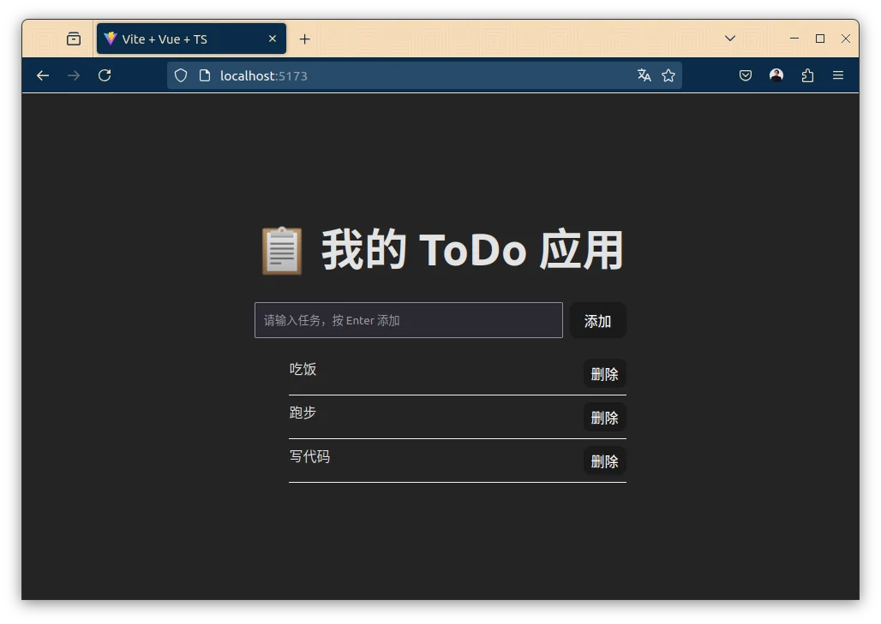Screen dimensions: 881x624
Task: Open the tracking protection shield icon
Action: 180,76
